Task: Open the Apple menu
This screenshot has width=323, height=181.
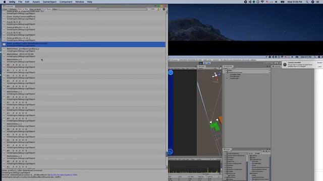Action: pyautogui.click(x=5, y=2)
